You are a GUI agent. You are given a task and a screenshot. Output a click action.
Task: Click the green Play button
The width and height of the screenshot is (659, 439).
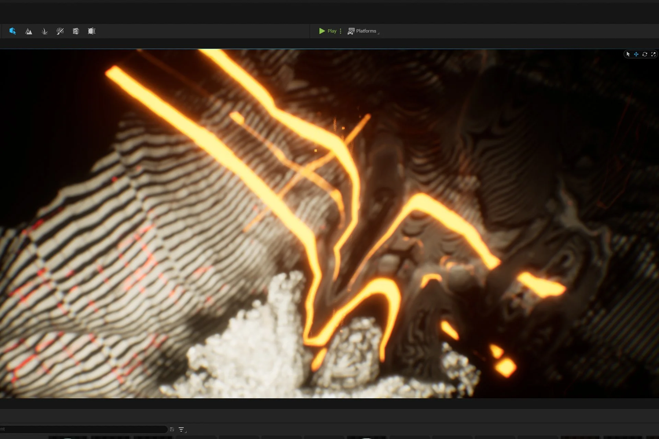tap(328, 31)
